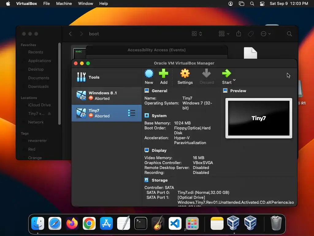314x236 pixels.
Task: Click the Preview section monitor icon
Action: 225,91
